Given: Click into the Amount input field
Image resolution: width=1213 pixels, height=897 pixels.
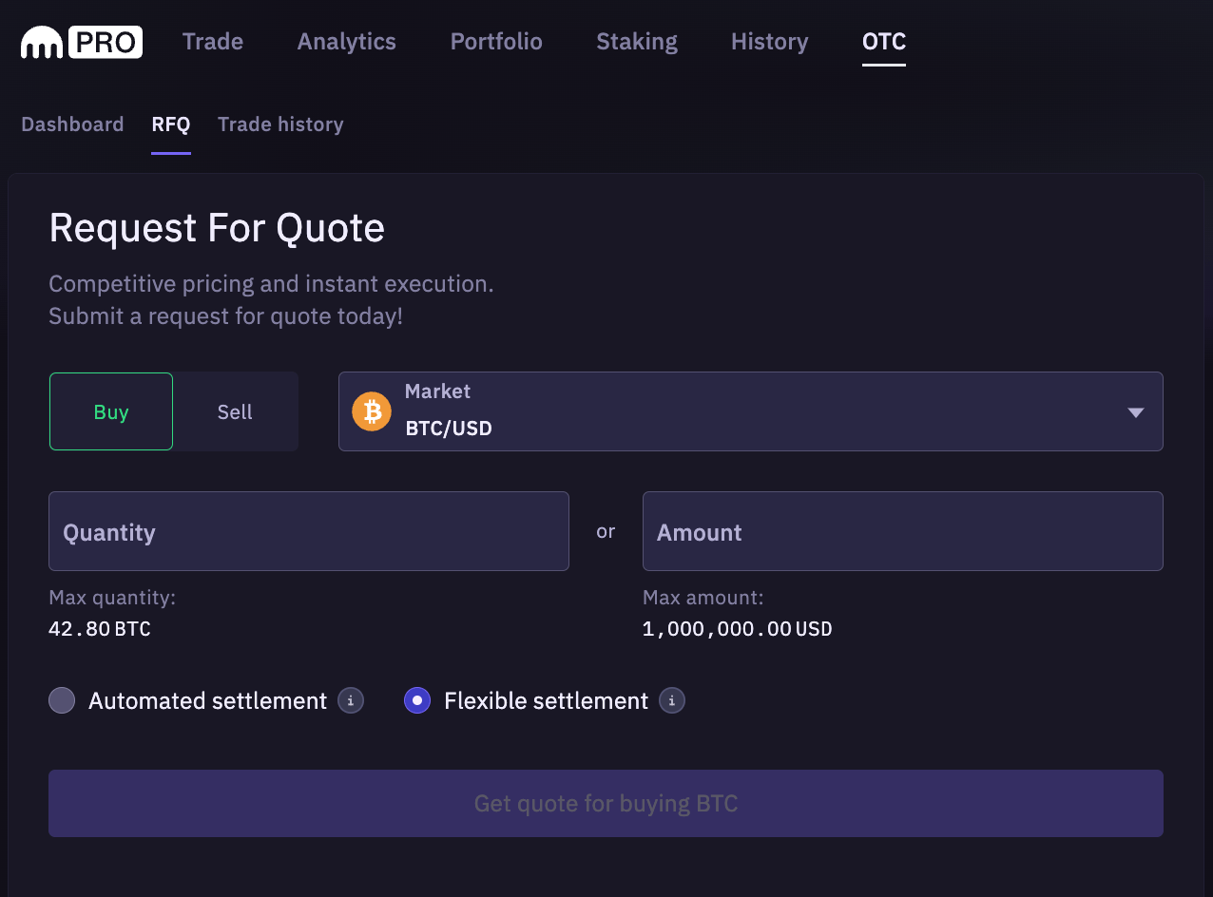Looking at the screenshot, I should pos(902,531).
